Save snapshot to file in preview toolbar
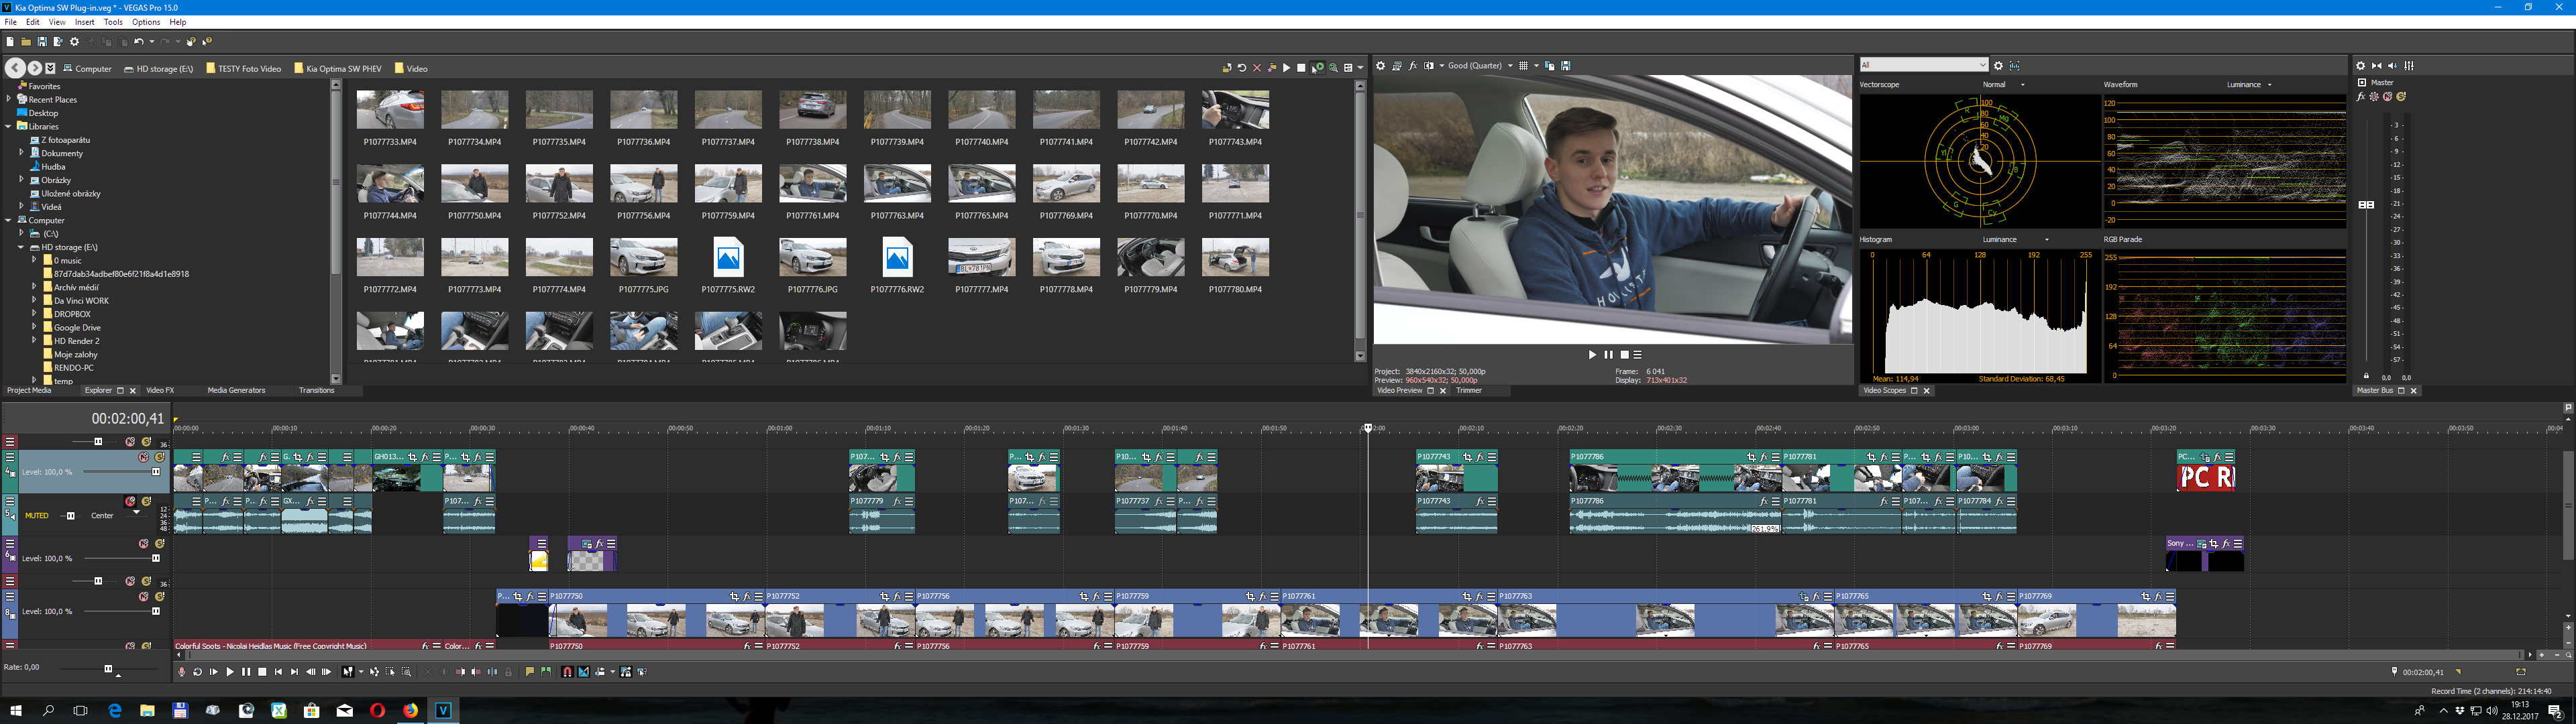This screenshot has width=2576, height=724. 1566,66
